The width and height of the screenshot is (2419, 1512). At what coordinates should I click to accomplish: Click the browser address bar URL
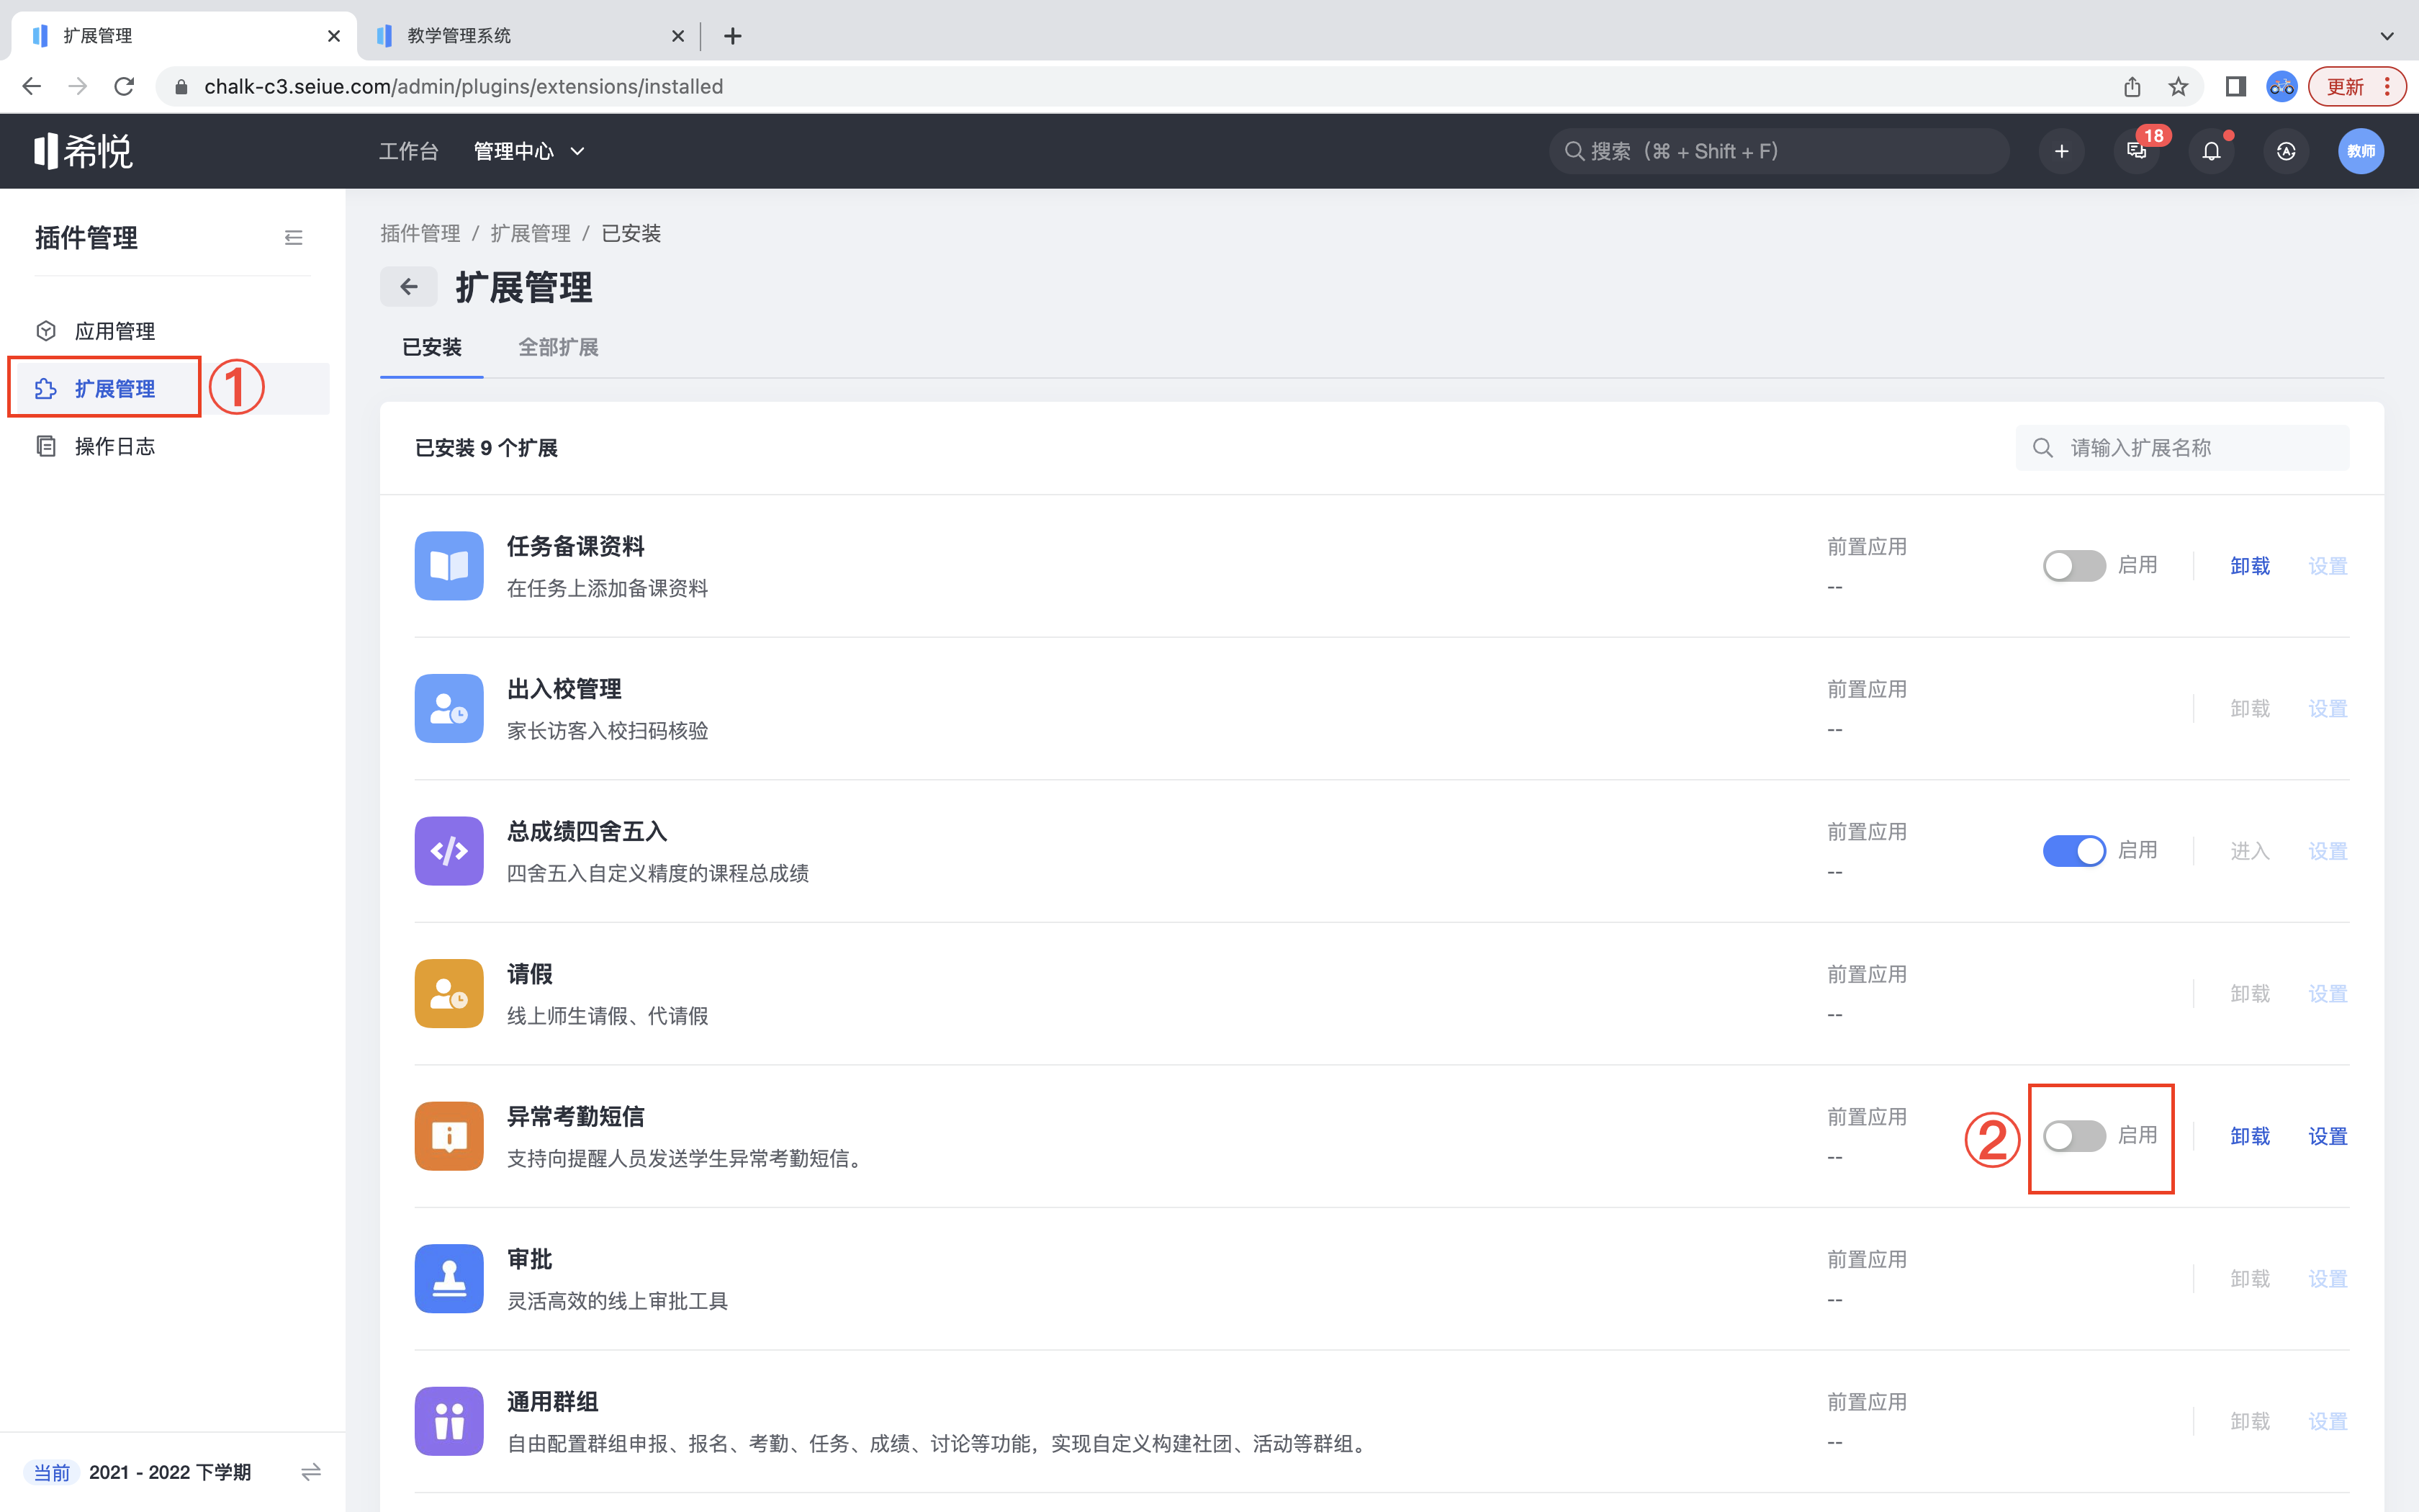(464, 87)
